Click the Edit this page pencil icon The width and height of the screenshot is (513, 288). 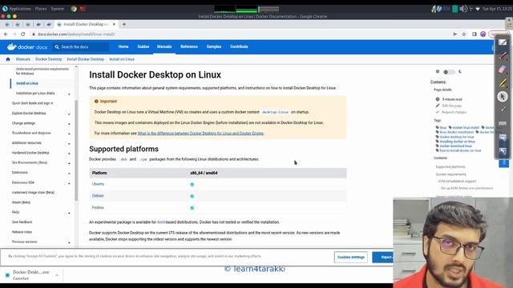click(x=438, y=106)
